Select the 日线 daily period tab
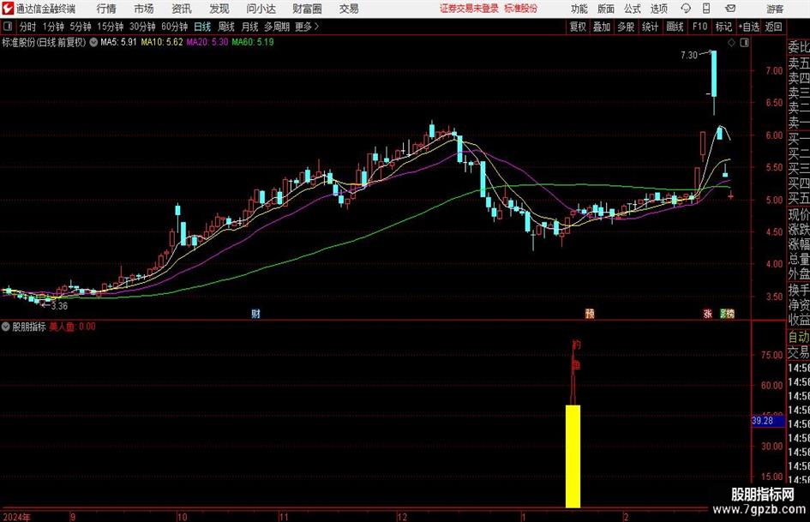The width and height of the screenshot is (810, 522). (x=202, y=27)
